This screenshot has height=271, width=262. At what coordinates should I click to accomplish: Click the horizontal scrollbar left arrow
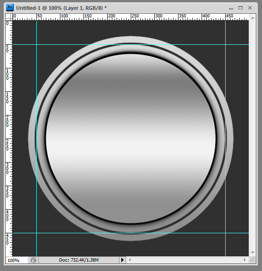pyautogui.click(x=130, y=260)
